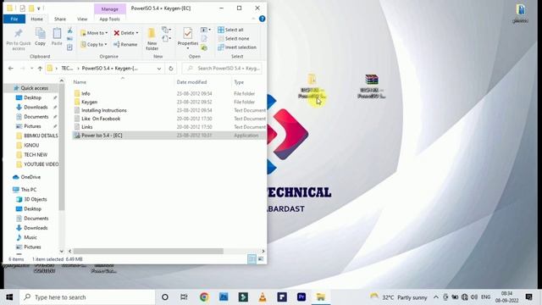This screenshot has height=305, width=542.
Task: Show hidden system tray icons chevron
Action: (436, 297)
